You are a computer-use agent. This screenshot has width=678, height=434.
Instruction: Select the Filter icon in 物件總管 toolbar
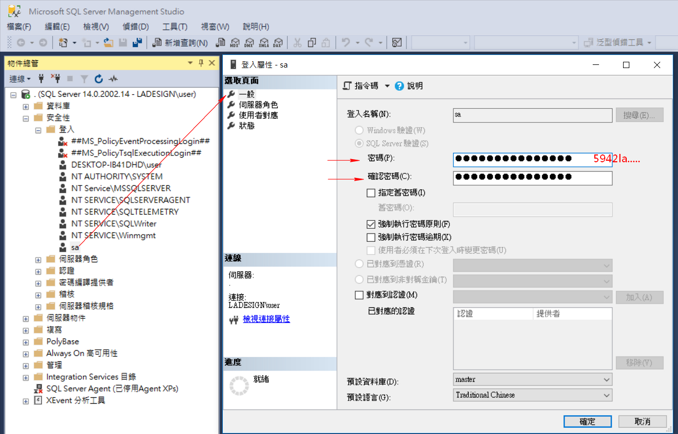84,79
